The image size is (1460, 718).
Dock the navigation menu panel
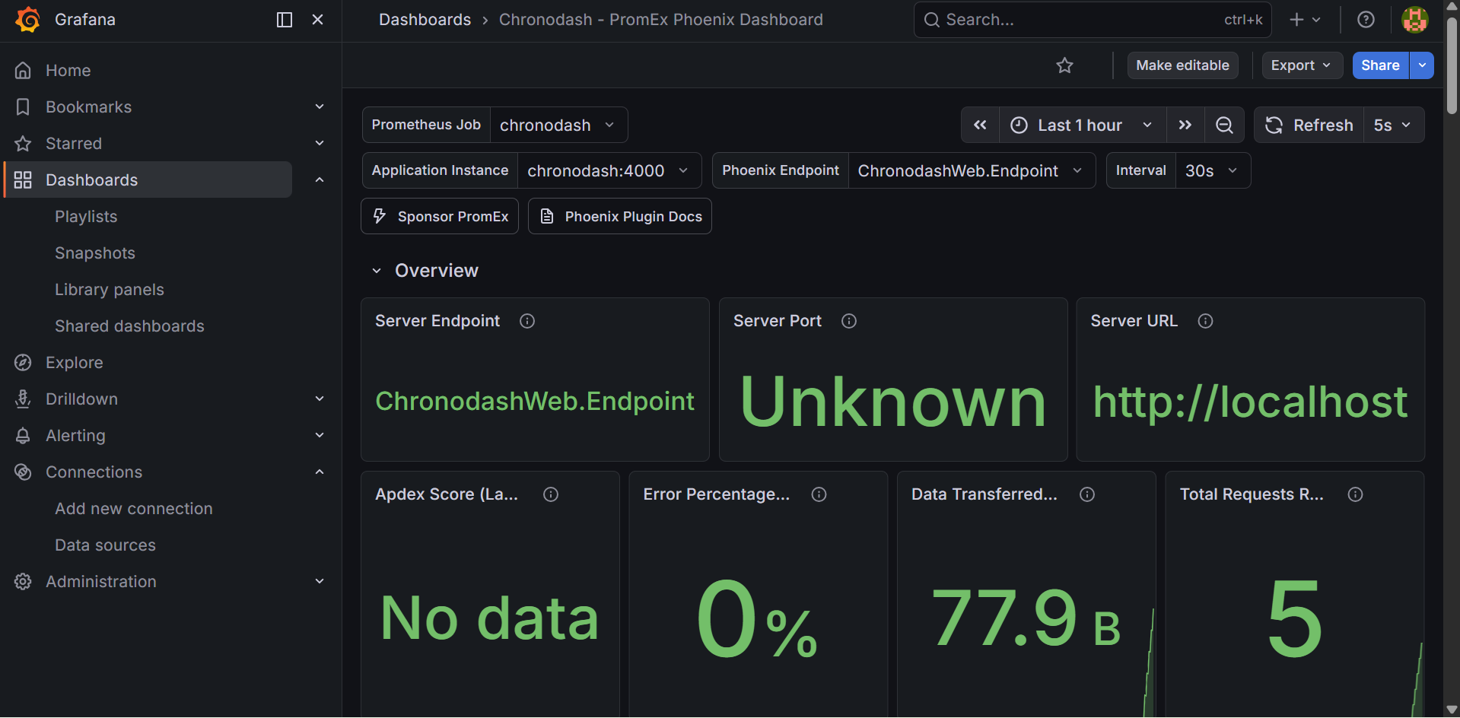[285, 20]
